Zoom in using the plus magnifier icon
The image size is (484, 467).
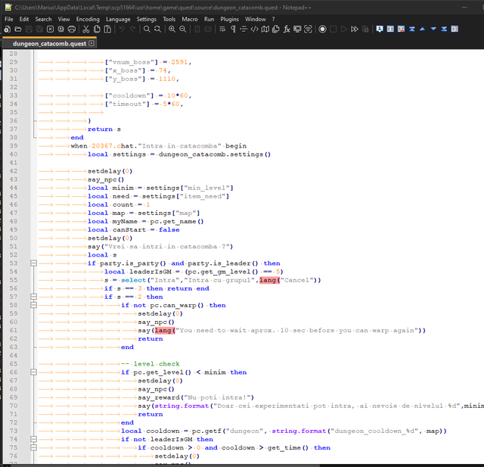click(172, 29)
